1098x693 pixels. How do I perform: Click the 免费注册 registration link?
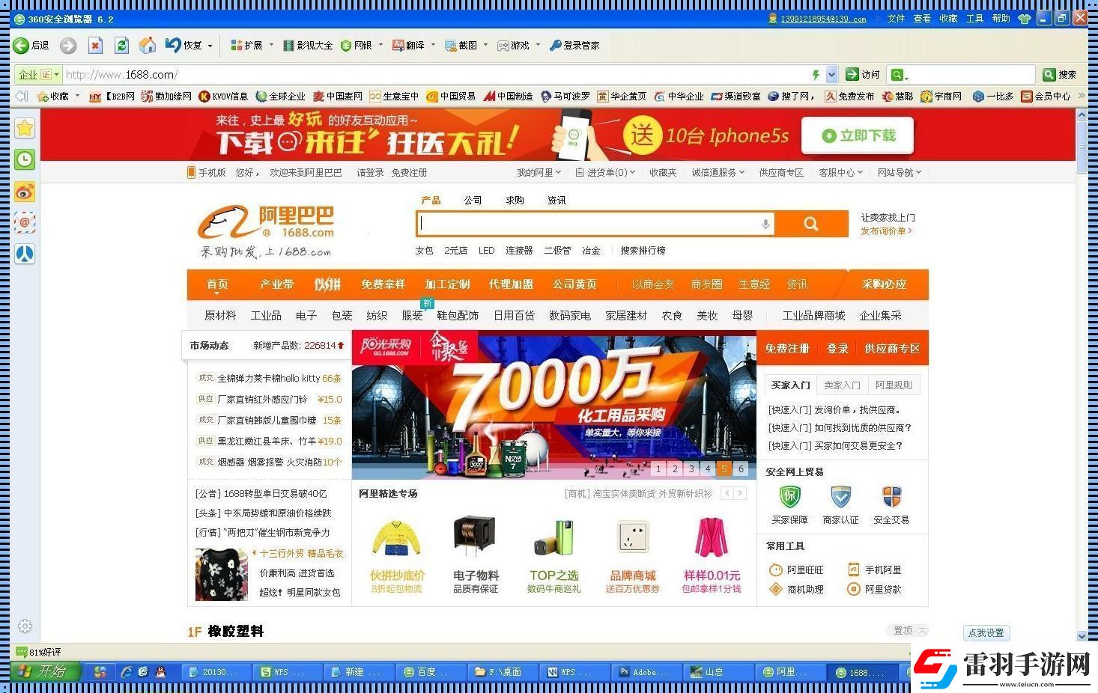[x=409, y=172]
